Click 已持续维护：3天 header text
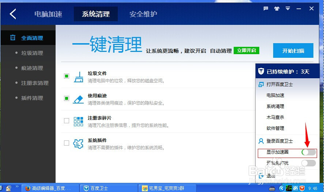The image size is (324, 192). pos(288,72)
